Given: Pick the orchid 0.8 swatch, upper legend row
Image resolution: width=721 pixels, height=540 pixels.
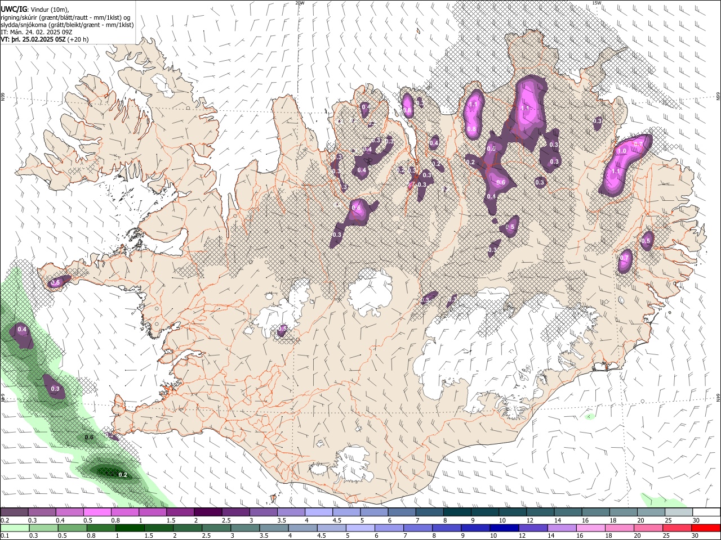Looking at the screenshot, I should (125, 512).
